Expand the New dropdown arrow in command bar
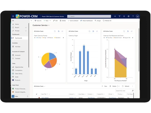The image size is (151, 113). pyautogui.click(x=50, y=20)
